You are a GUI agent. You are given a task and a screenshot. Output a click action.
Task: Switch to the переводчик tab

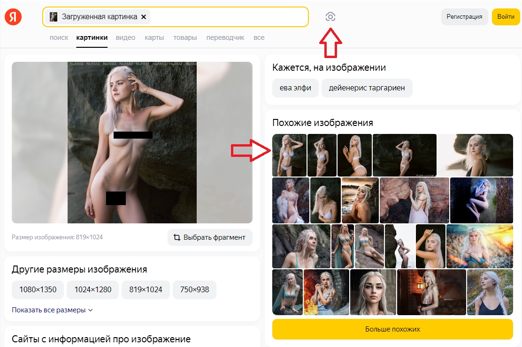click(x=225, y=37)
